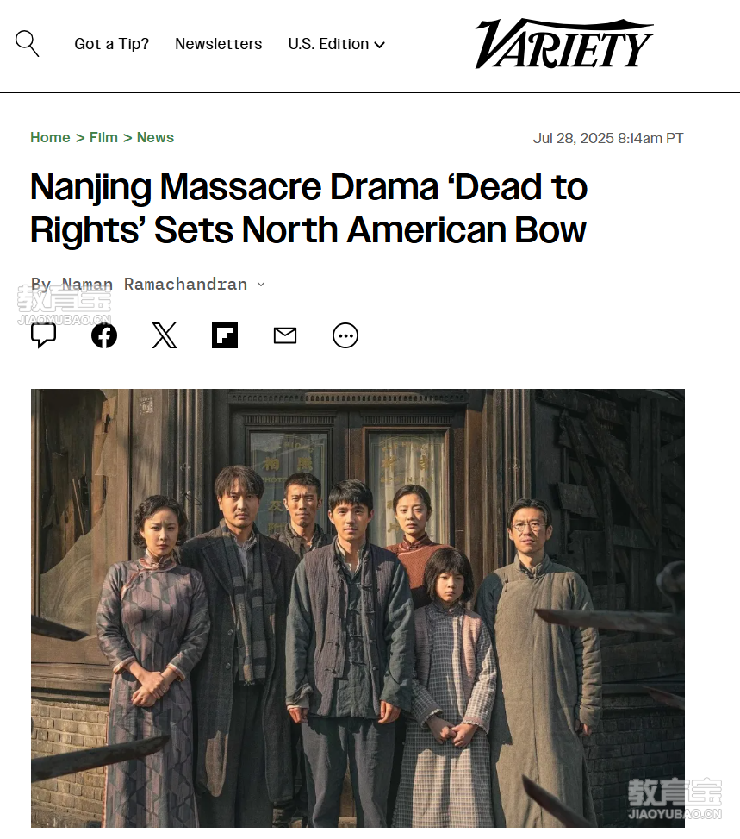Open more share options ellipsis icon
The width and height of the screenshot is (740, 839).
(345, 335)
